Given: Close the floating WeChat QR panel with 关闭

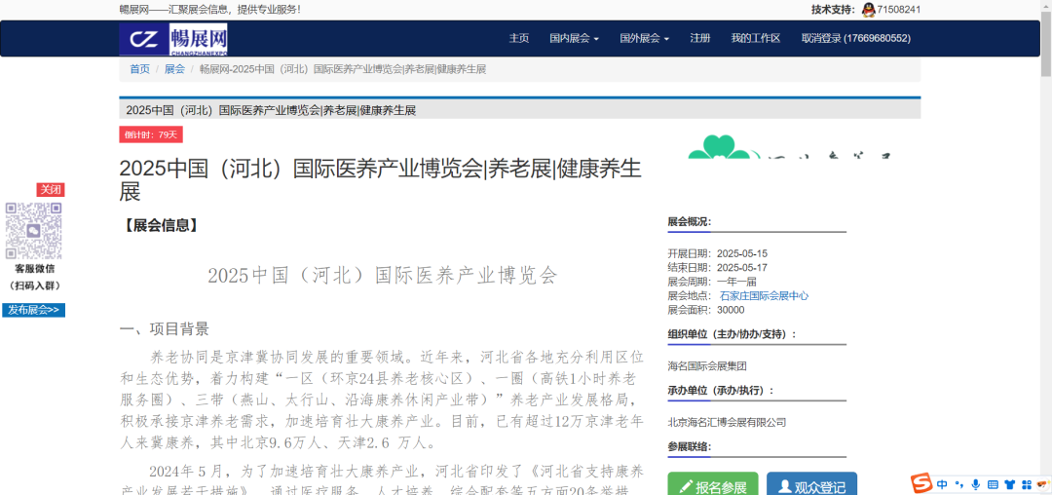Looking at the screenshot, I should click(x=50, y=190).
